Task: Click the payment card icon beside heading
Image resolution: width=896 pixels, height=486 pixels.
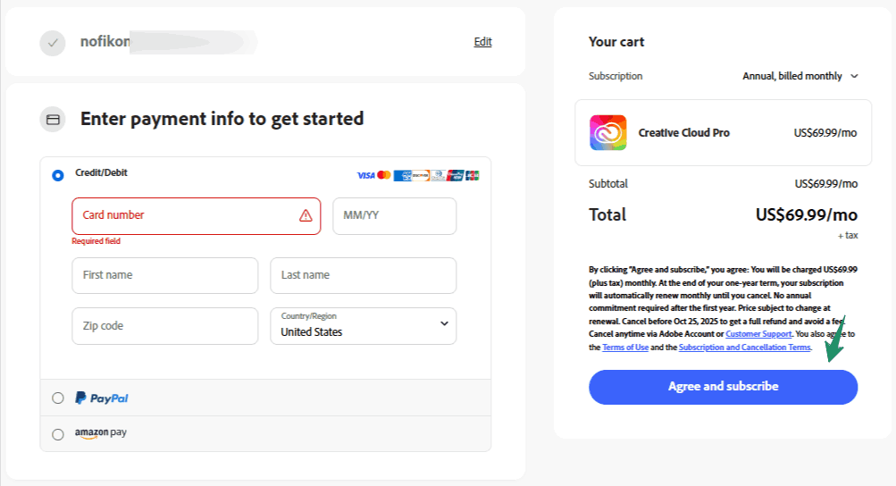Action: tap(53, 119)
